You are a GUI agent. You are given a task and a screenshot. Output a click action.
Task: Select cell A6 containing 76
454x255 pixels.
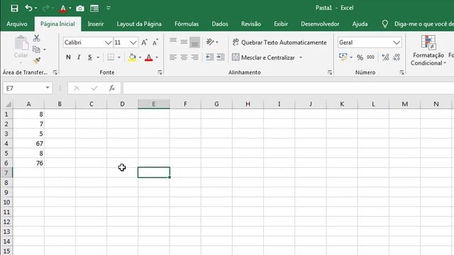(28, 163)
